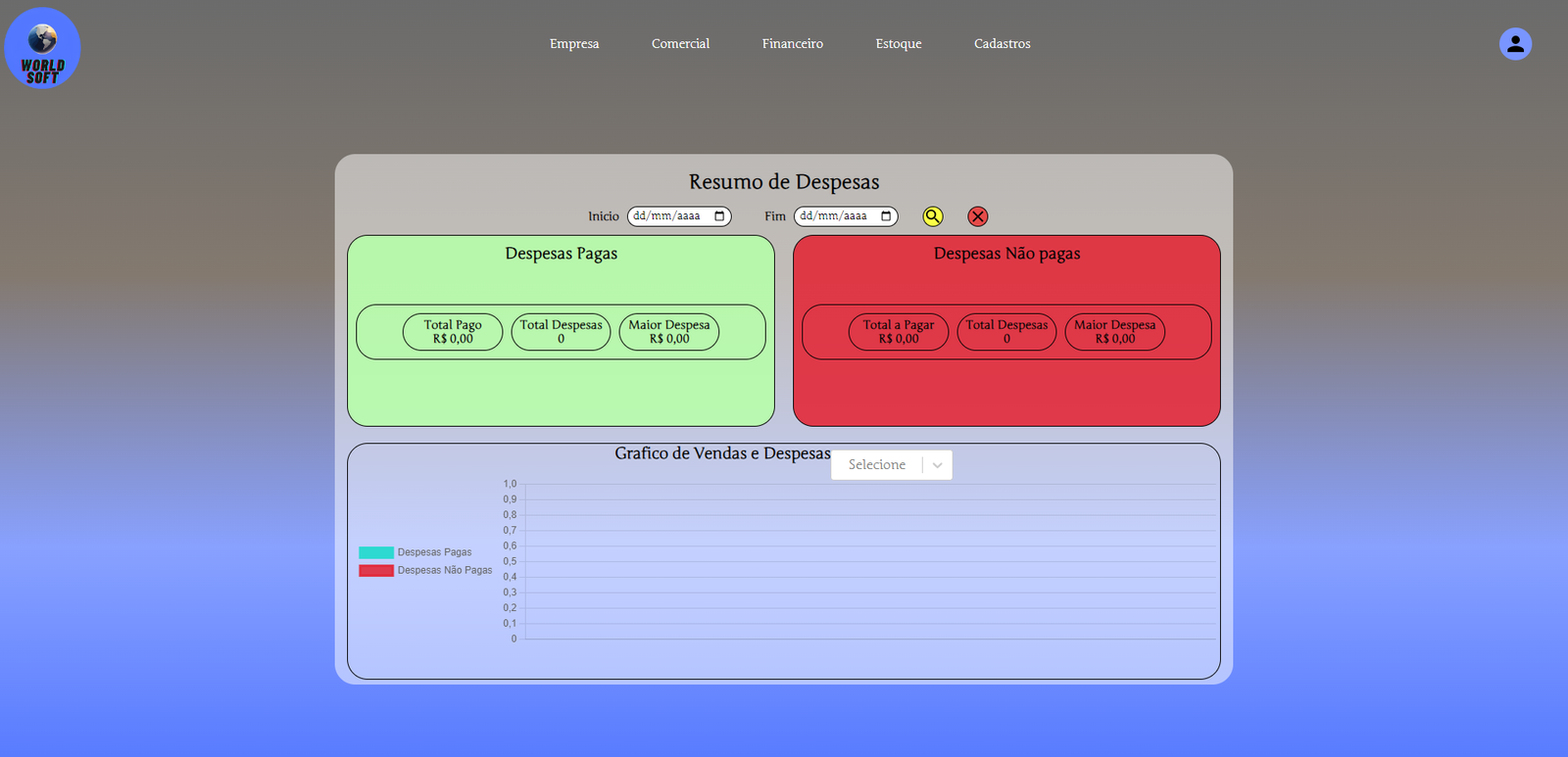
Task: Click the Total Pago card
Action: click(x=453, y=332)
